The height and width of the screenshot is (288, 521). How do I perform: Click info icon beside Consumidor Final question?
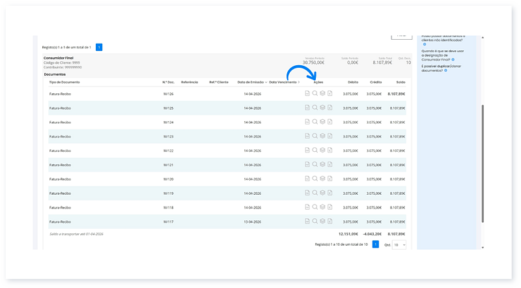pyautogui.click(x=453, y=60)
